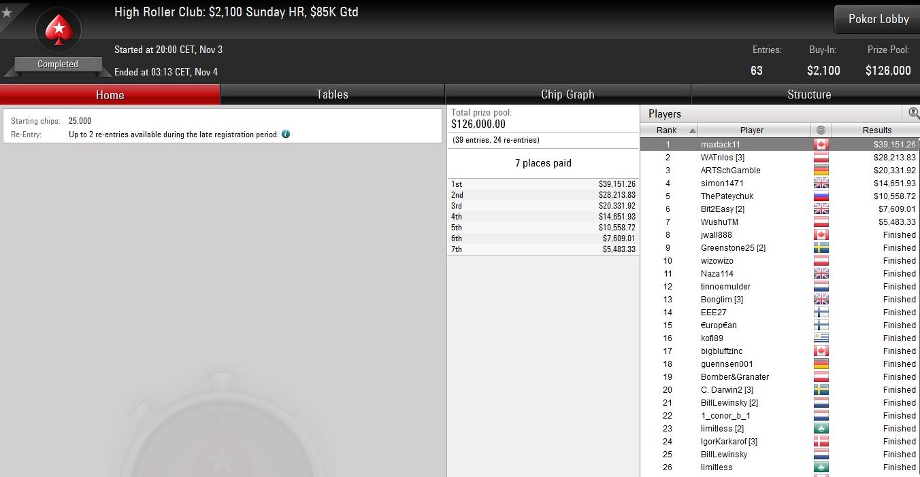Sort by the Results column header
This screenshot has width=920, height=477.
click(875, 130)
